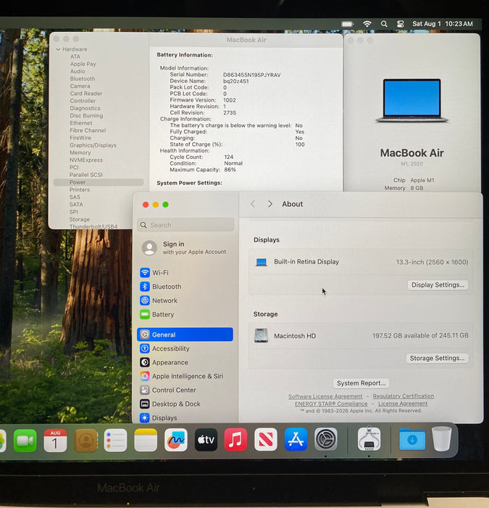Click the MacBook Air laptop image
This screenshot has width=489, height=508.
[x=411, y=100]
